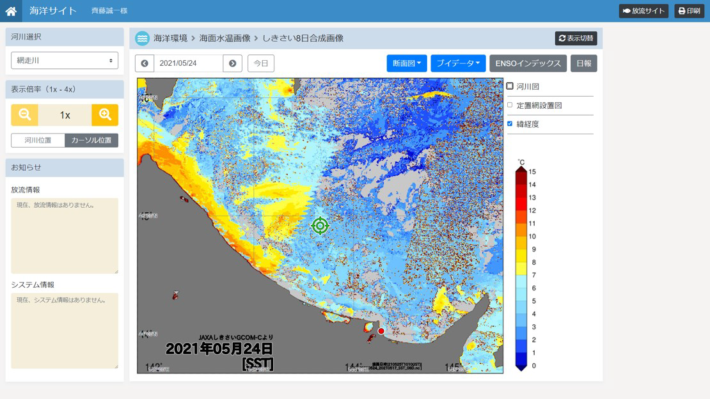Advance to next date with right arrow

[x=232, y=63]
